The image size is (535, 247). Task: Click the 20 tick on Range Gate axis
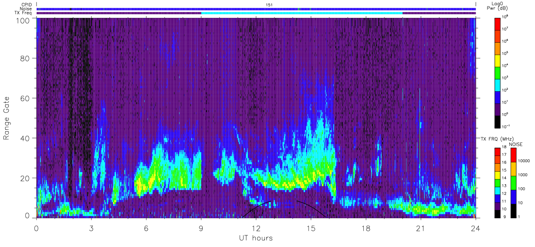(x=26, y=178)
